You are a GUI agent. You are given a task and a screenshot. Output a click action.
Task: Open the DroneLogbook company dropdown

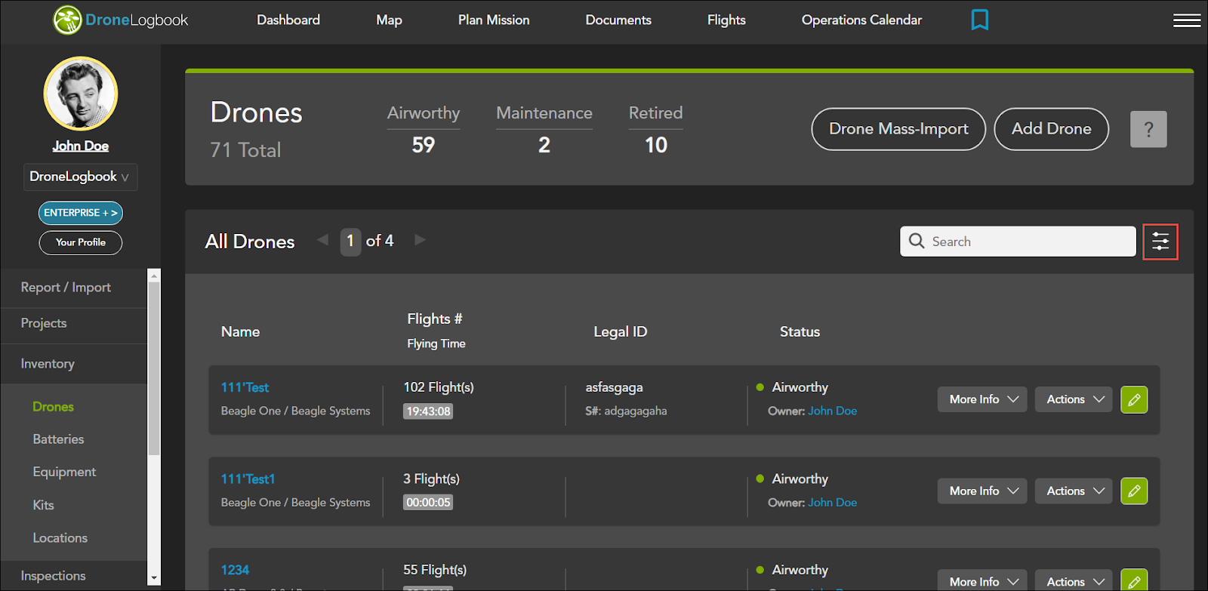tap(80, 177)
